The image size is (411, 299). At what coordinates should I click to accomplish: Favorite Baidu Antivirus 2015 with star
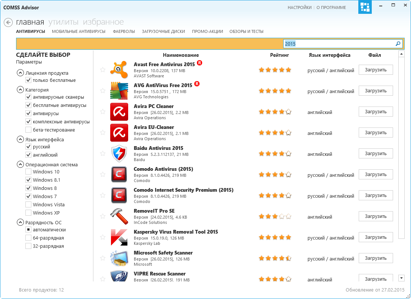point(102,154)
